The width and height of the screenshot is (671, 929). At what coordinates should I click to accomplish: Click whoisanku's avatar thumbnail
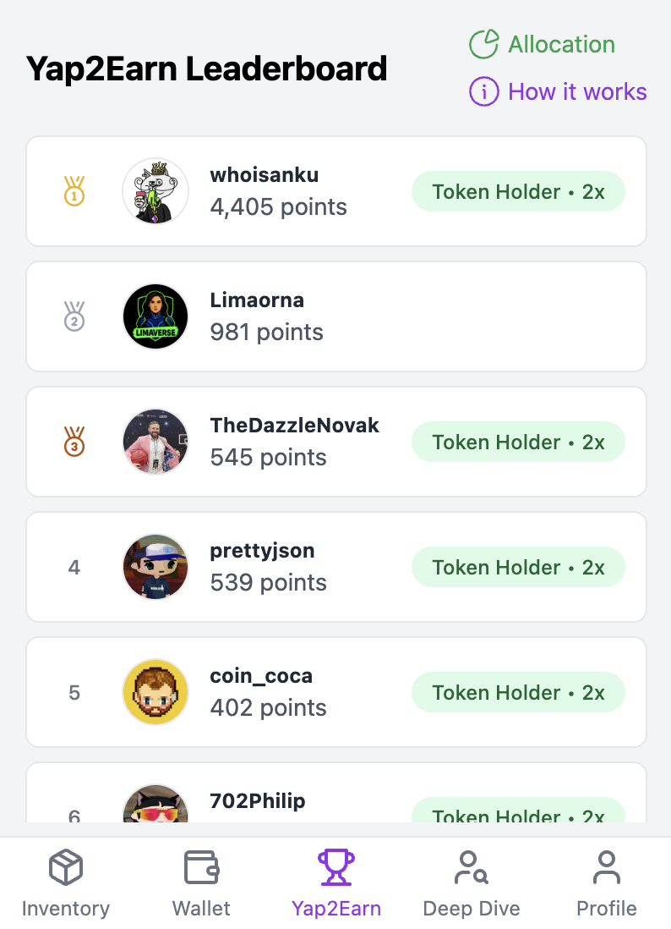(155, 191)
